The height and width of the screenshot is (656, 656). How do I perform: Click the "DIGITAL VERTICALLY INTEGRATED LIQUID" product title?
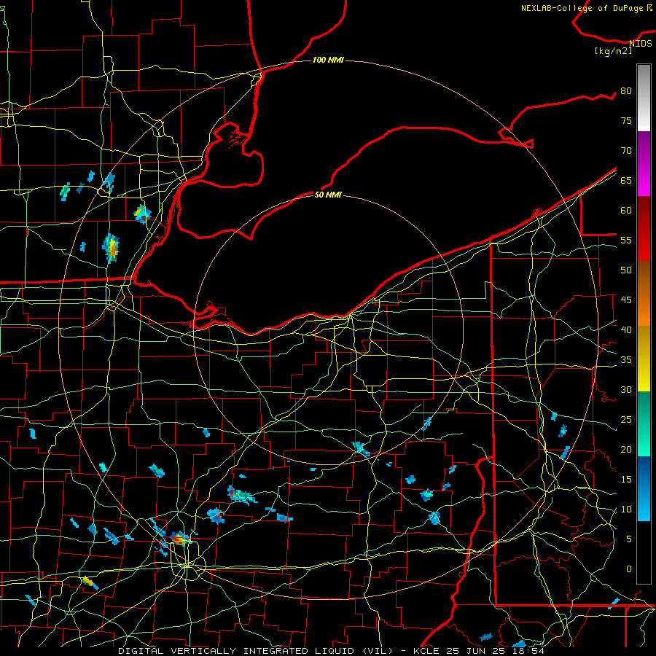(x=236, y=651)
